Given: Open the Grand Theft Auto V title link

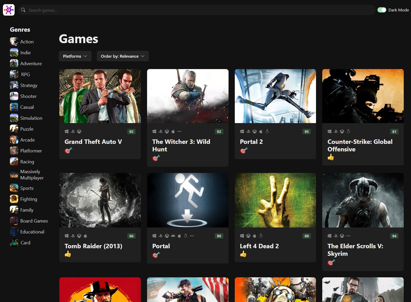Looking at the screenshot, I should [x=93, y=142].
